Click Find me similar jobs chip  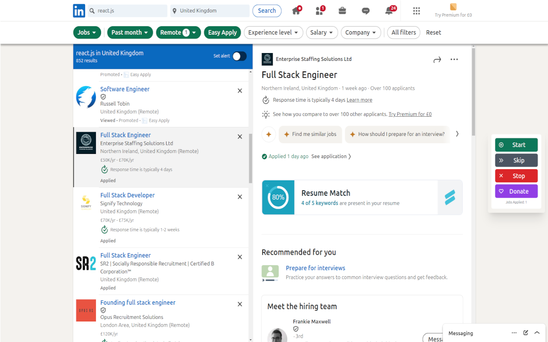310,134
